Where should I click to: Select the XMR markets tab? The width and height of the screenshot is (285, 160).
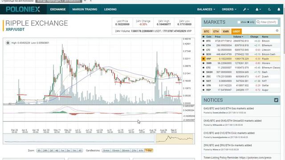(226, 32)
